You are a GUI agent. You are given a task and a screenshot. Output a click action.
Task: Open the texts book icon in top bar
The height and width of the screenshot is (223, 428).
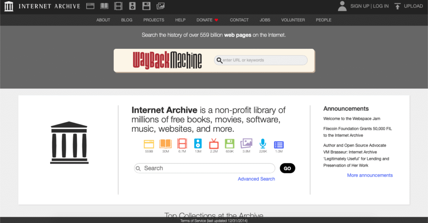(x=104, y=6)
